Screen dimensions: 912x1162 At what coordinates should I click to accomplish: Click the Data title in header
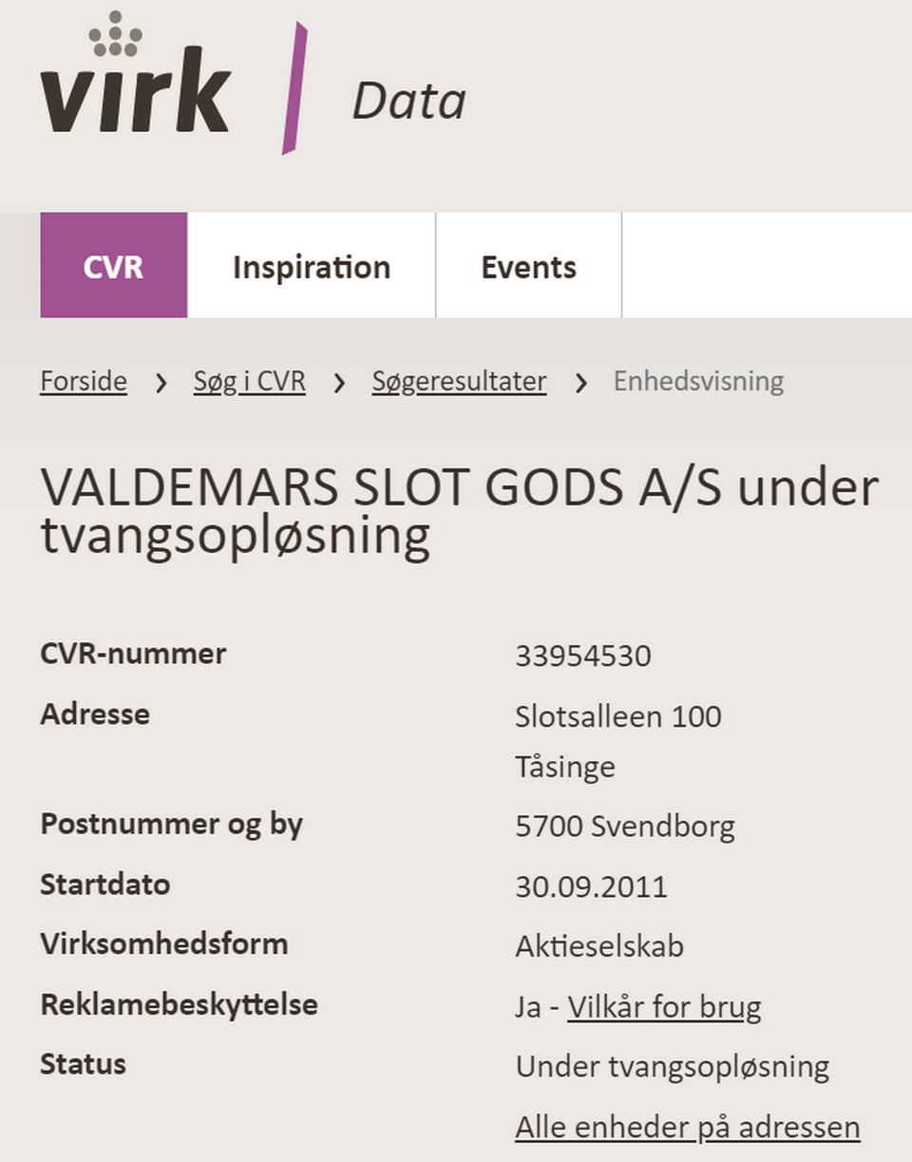pos(409,102)
